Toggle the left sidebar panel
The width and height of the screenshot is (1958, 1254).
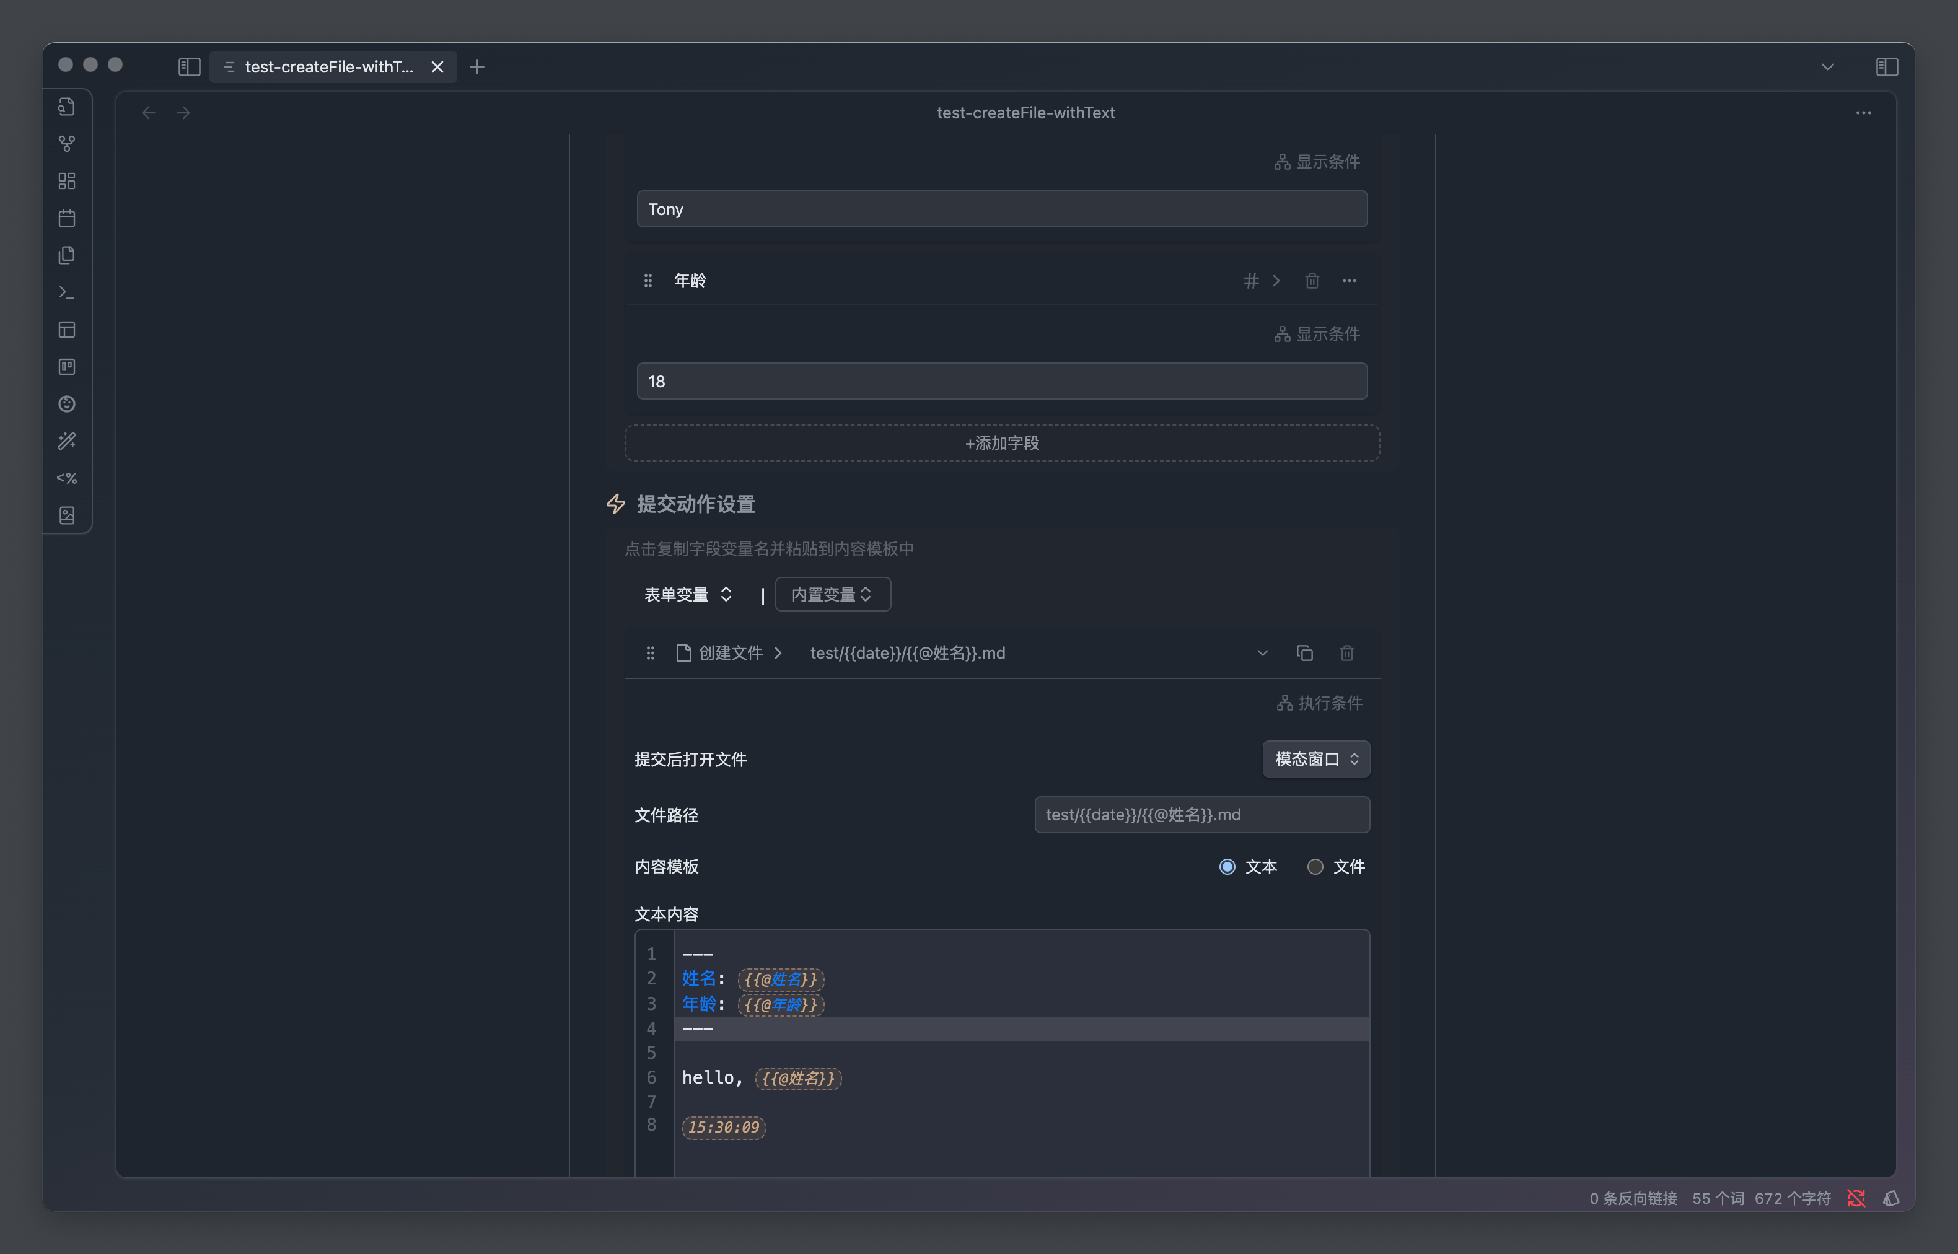(189, 67)
